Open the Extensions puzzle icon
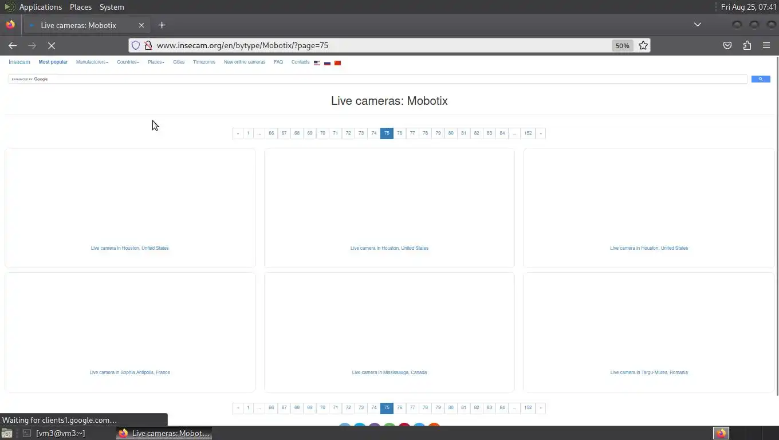 [x=747, y=45]
